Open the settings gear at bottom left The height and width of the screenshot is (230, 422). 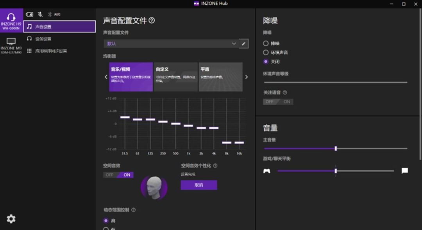coord(11,219)
